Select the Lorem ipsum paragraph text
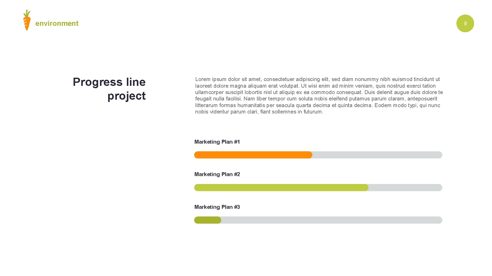The height and width of the screenshot is (276, 492). click(319, 95)
